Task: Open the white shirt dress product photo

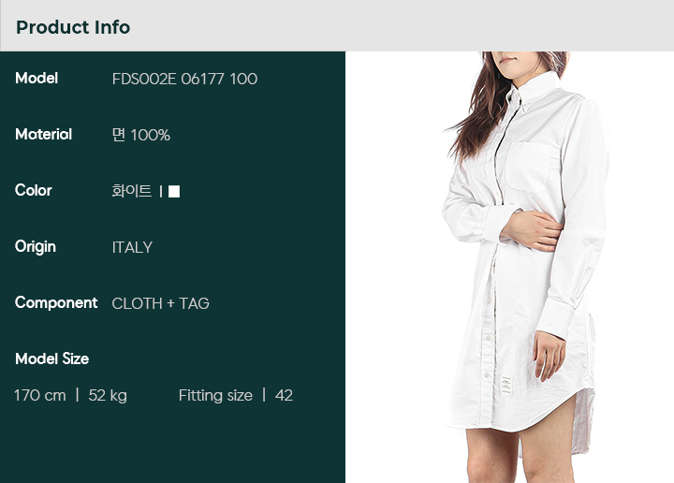Action: tap(510, 267)
